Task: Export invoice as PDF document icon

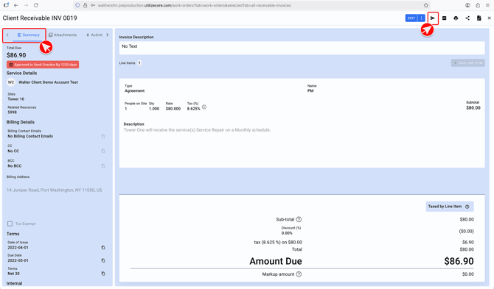Action: (479, 18)
